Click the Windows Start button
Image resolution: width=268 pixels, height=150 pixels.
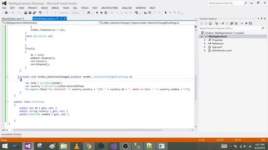coord(5,146)
